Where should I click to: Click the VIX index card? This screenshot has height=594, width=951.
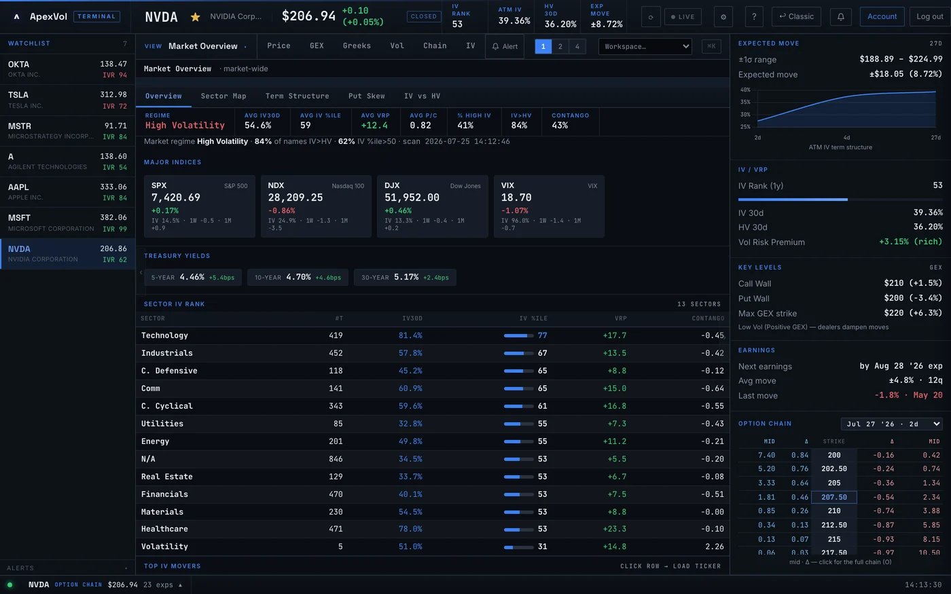[549, 206]
